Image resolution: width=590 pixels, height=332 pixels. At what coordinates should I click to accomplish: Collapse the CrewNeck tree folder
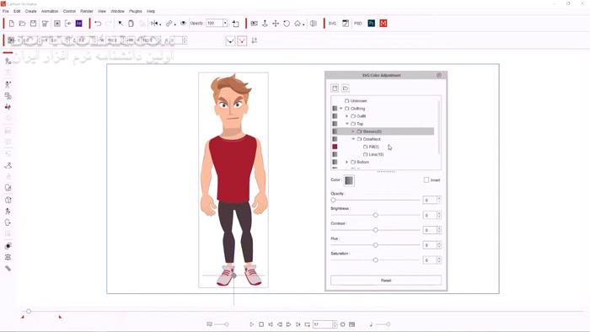(353, 139)
